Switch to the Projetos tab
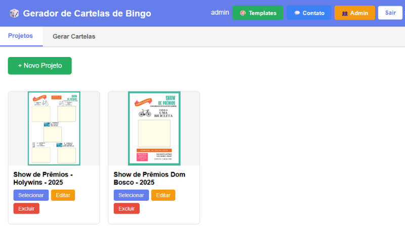 coord(20,36)
